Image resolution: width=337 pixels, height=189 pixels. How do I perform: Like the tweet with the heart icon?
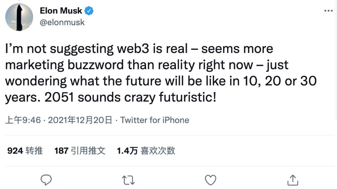211,180
